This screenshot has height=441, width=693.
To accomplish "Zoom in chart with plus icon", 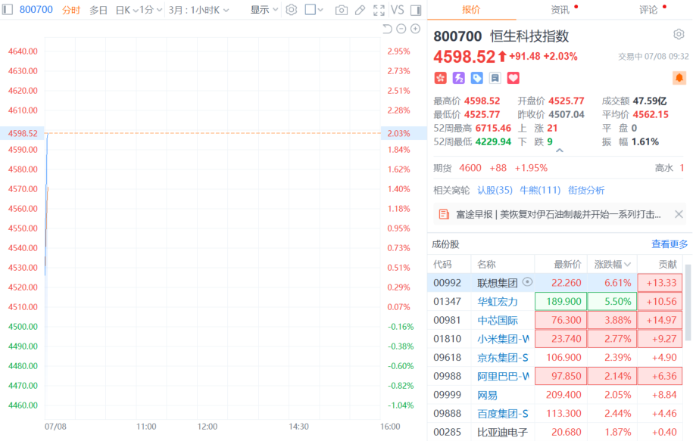I will (416, 29).
